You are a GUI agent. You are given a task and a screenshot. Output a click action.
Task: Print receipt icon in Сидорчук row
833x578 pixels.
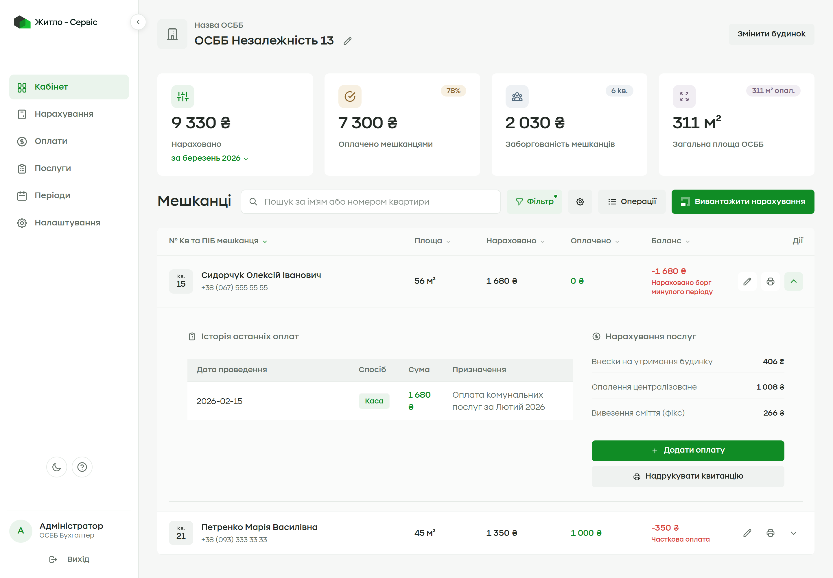pyautogui.click(x=770, y=281)
